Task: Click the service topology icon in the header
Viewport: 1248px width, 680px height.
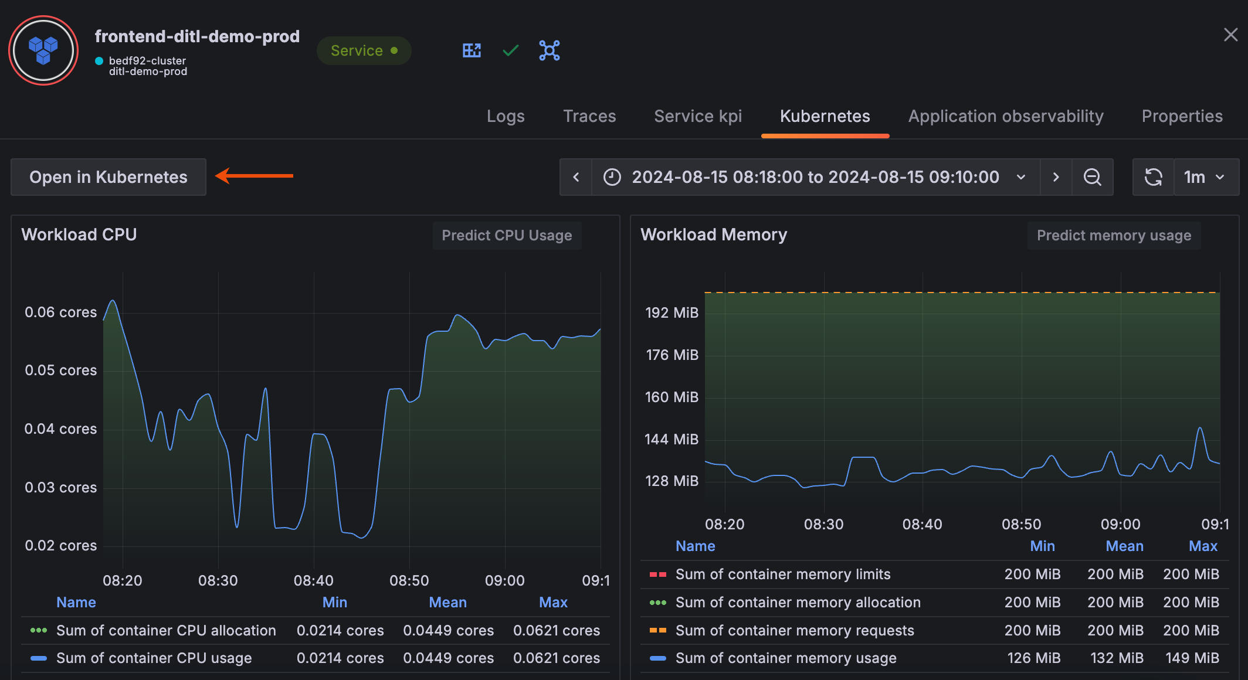Action: tap(549, 50)
